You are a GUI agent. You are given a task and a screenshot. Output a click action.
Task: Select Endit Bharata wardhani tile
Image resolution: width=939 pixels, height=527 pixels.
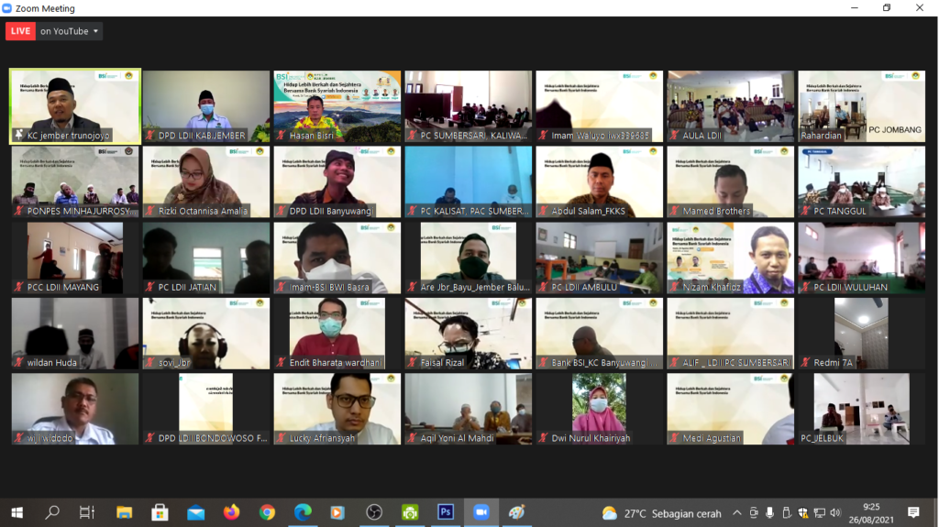coord(337,334)
